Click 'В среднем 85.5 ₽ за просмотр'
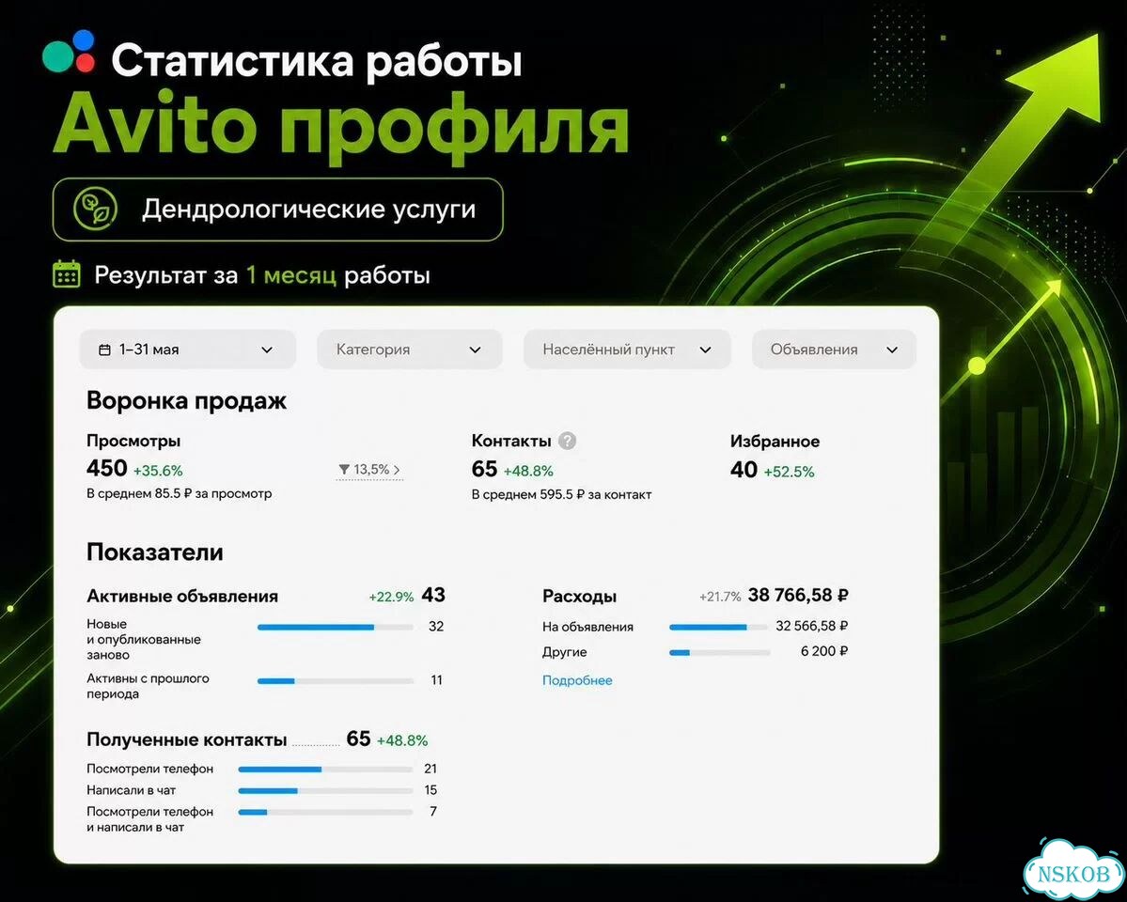Viewport: 1127px width, 902px height. pyautogui.click(x=179, y=494)
